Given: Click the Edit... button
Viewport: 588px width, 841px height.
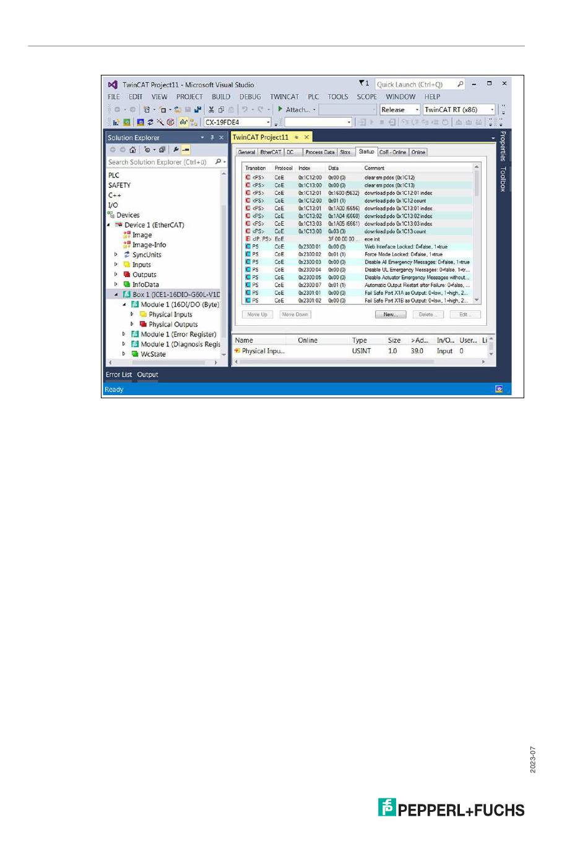Looking at the screenshot, I should click(465, 314).
